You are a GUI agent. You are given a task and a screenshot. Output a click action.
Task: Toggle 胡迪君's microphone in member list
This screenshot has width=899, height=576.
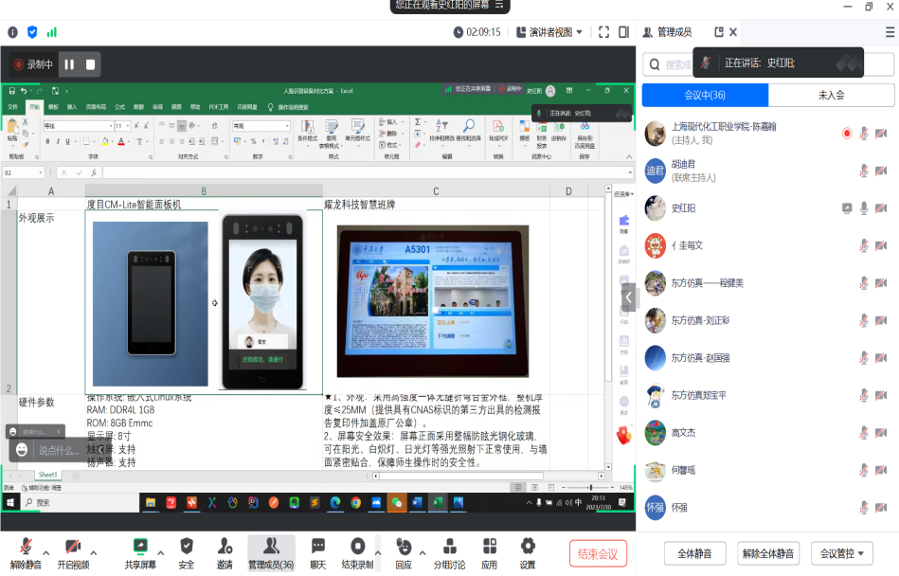pos(863,171)
